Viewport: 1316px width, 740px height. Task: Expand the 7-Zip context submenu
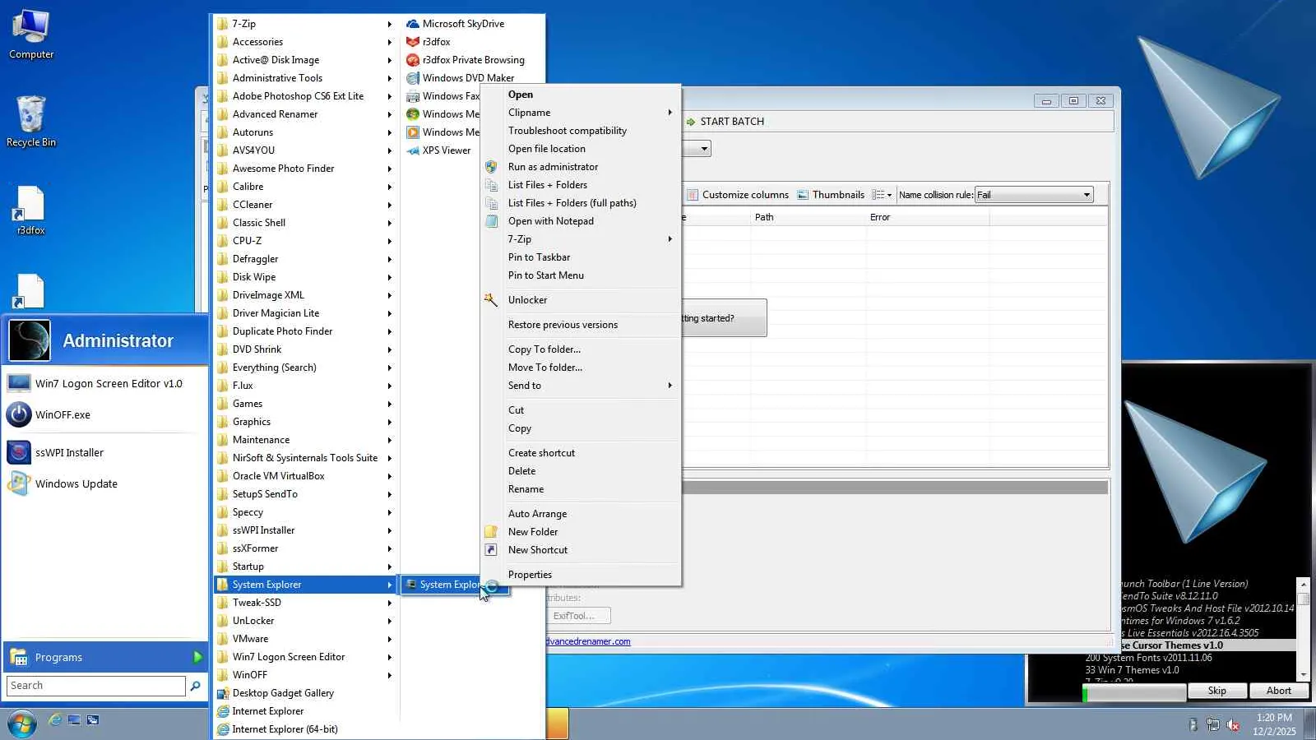(581, 239)
